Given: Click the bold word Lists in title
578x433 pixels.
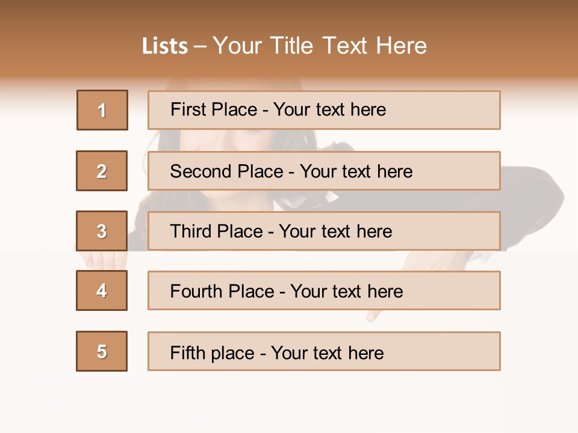Looking at the screenshot, I should (165, 46).
